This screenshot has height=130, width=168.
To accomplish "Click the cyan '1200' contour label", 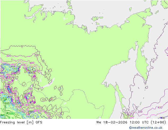I will click(x=19, y=113).
